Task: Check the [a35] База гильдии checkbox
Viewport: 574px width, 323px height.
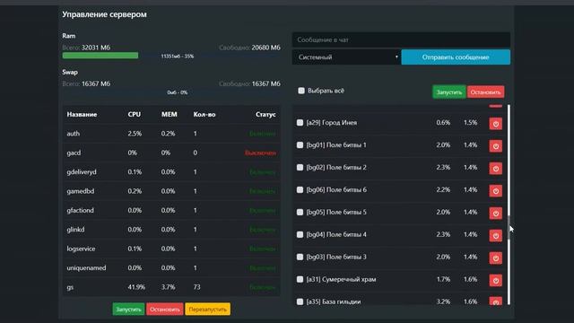Action: (x=300, y=301)
